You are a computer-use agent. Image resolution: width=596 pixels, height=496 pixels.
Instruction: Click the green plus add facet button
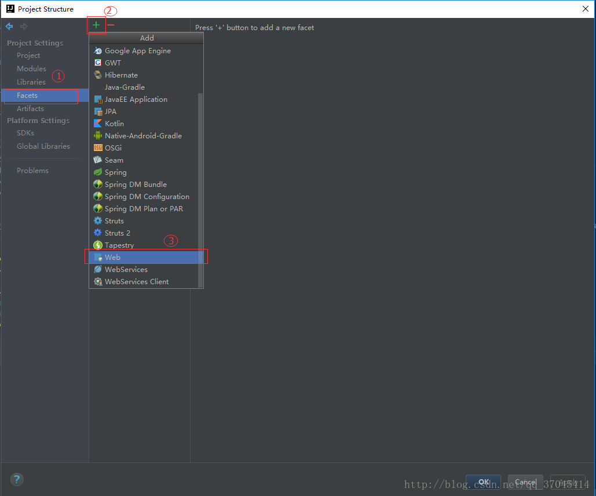[96, 25]
